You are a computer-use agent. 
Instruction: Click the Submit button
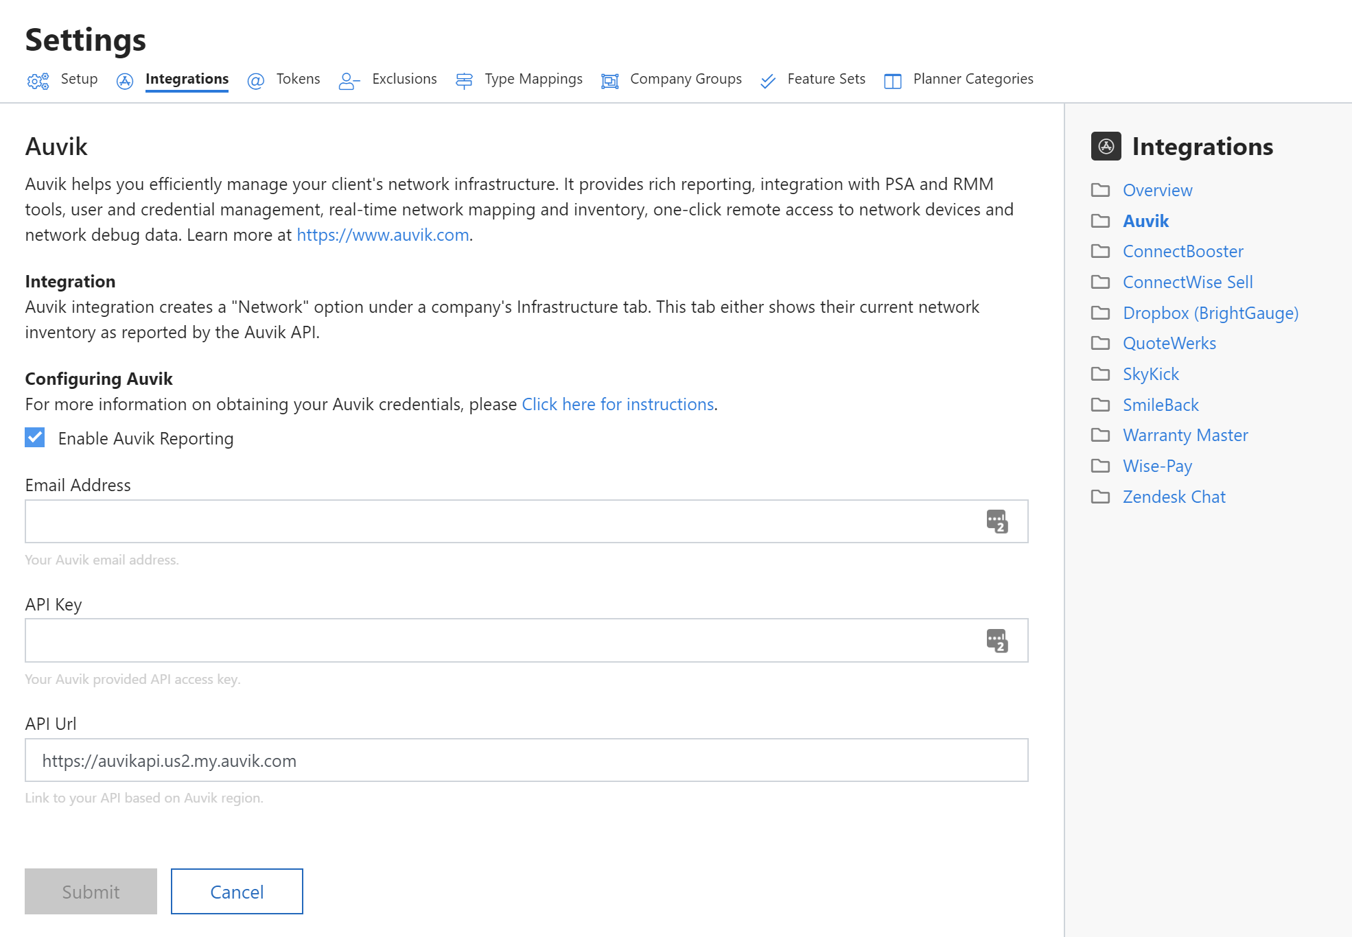point(91,892)
